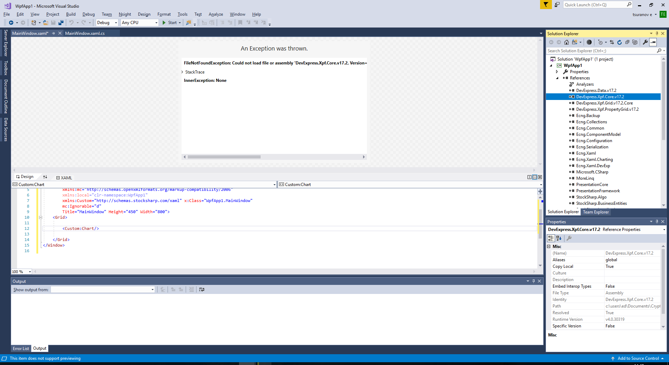669x365 pixels.
Task: Open the Nsight menu
Action: point(125,14)
